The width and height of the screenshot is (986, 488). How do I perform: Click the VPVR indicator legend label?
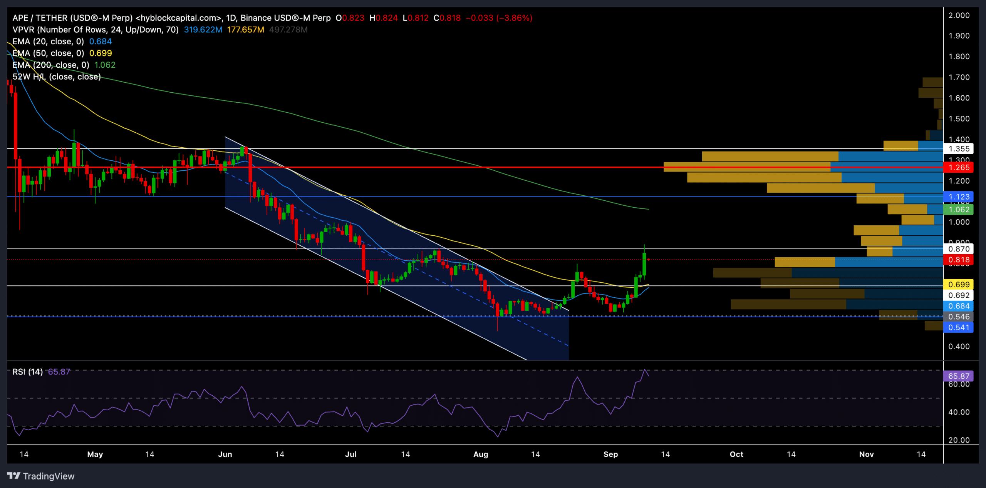coord(95,30)
